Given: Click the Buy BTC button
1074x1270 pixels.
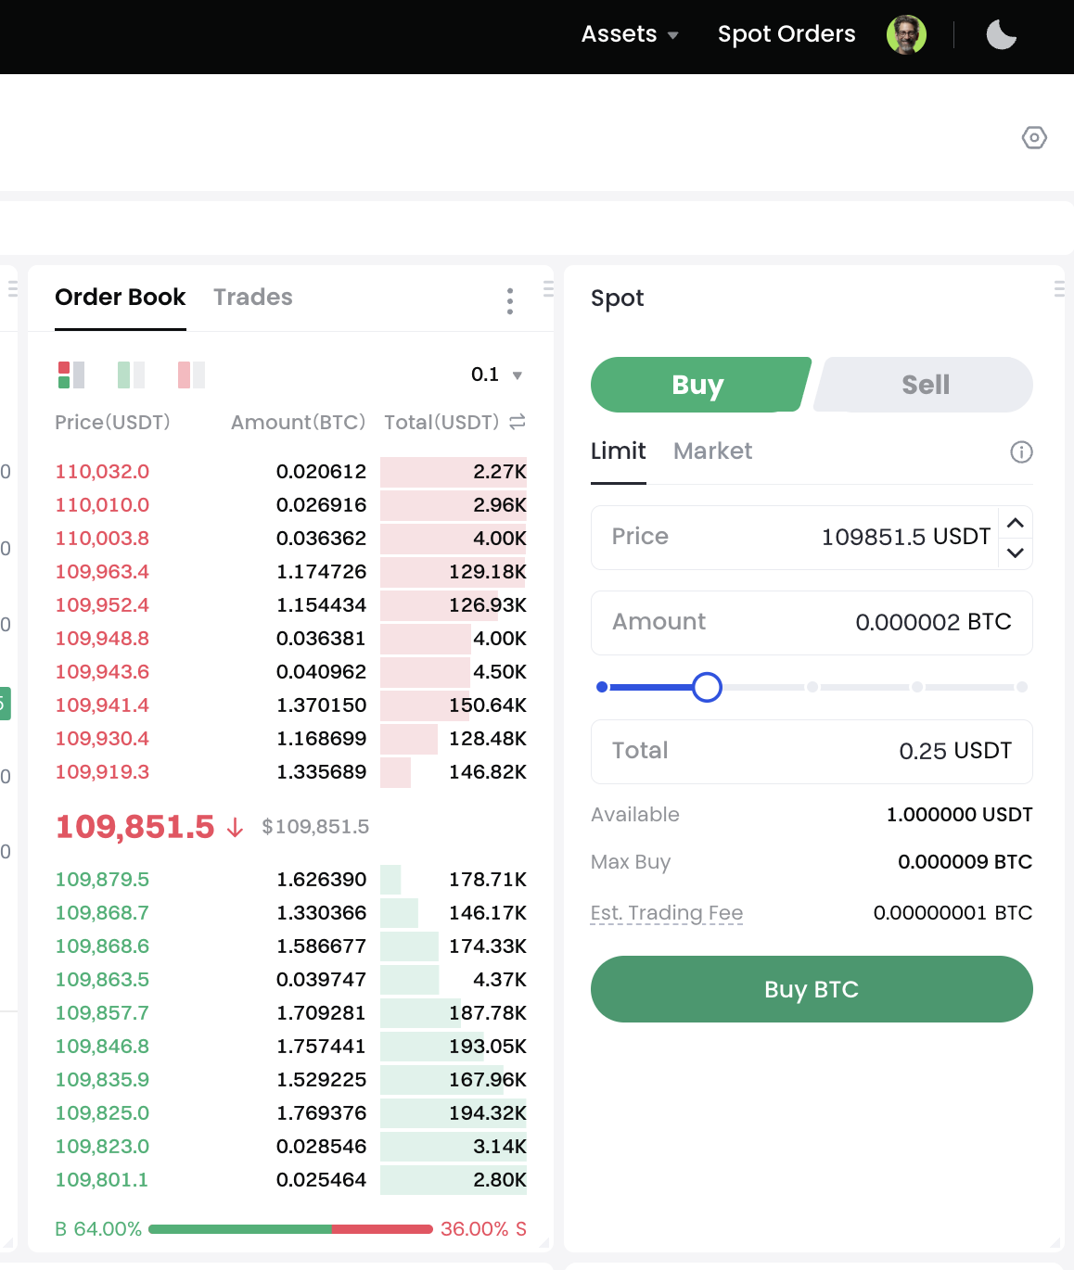Looking at the screenshot, I should (x=812, y=989).
